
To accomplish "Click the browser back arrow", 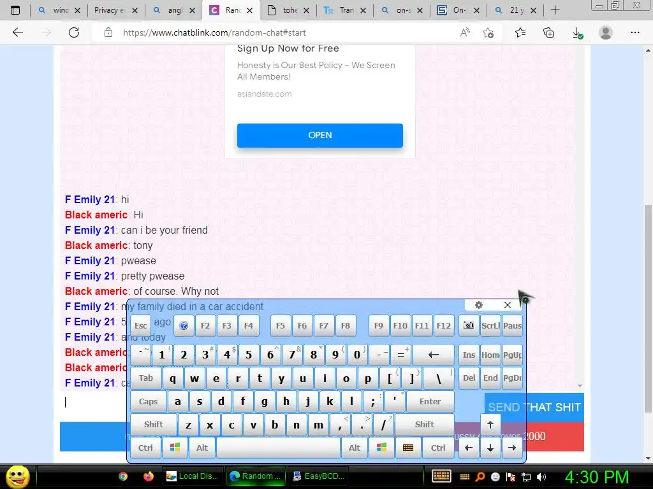I will (17, 32).
